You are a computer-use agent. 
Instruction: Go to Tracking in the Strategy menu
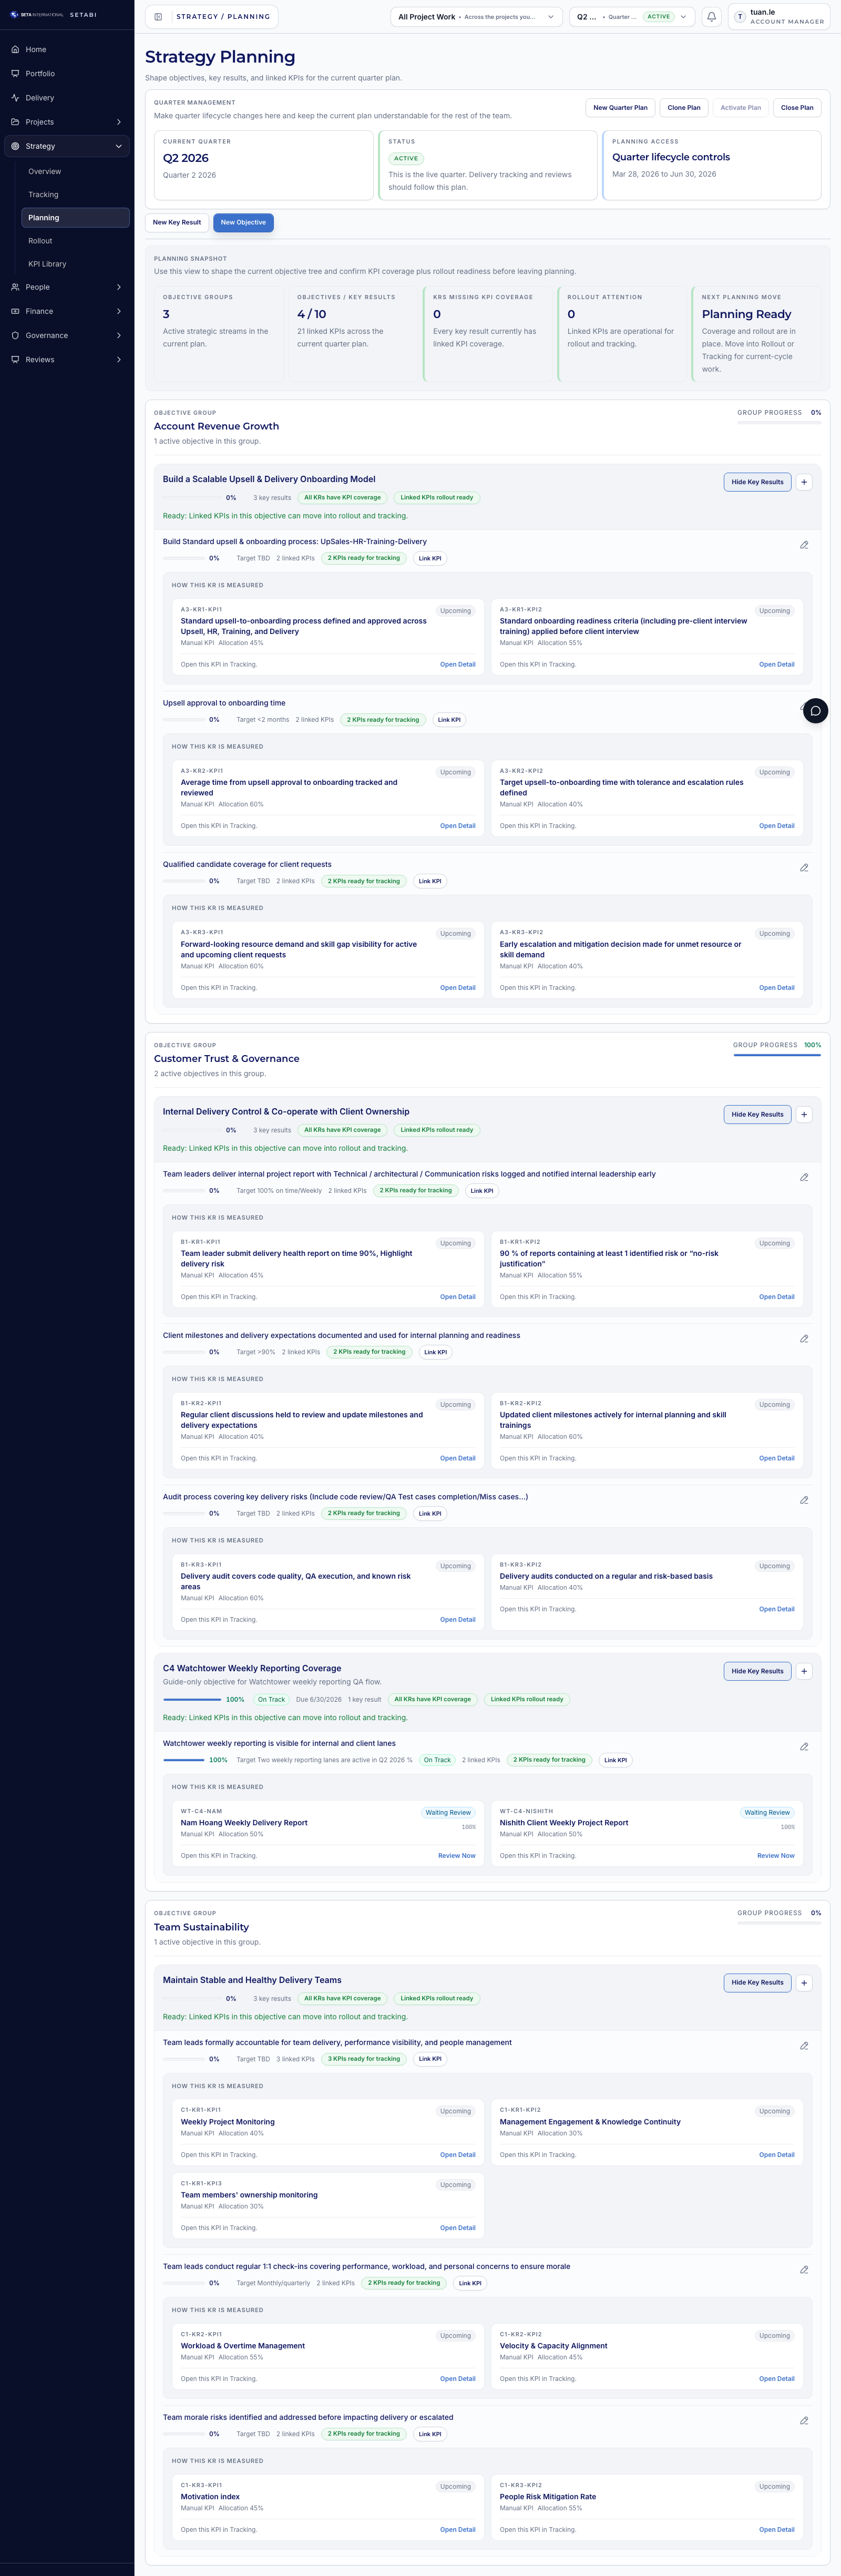click(44, 194)
